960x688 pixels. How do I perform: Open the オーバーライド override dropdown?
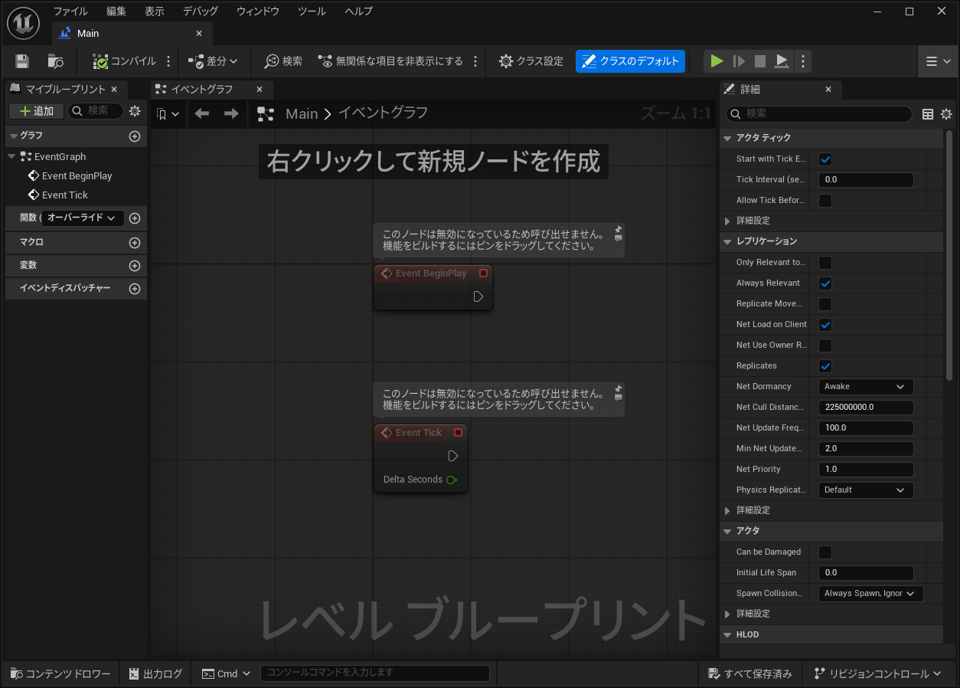82,218
